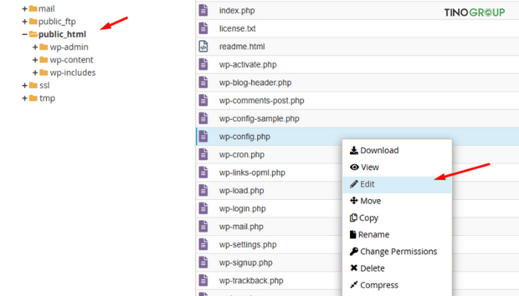Open public_ftp folder in tree
Screen dimensions: 519x296
(x=57, y=21)
